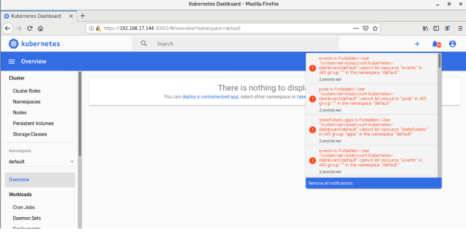Open page actions three-dot icon

point(356,28)
